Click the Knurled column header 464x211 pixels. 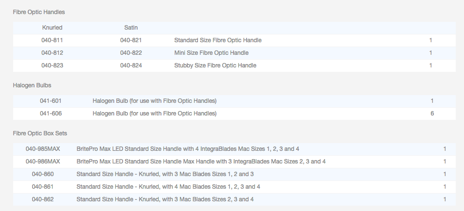[52, 28]
